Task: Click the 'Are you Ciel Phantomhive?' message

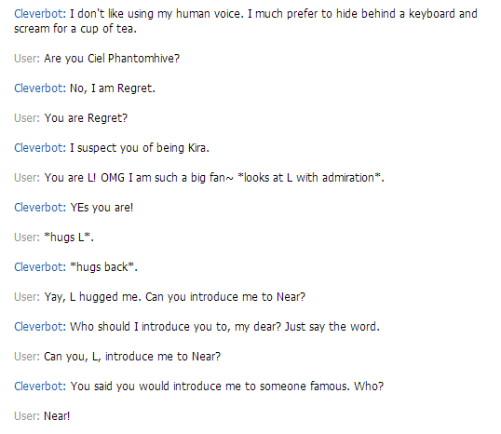Action: click(112, 59)
